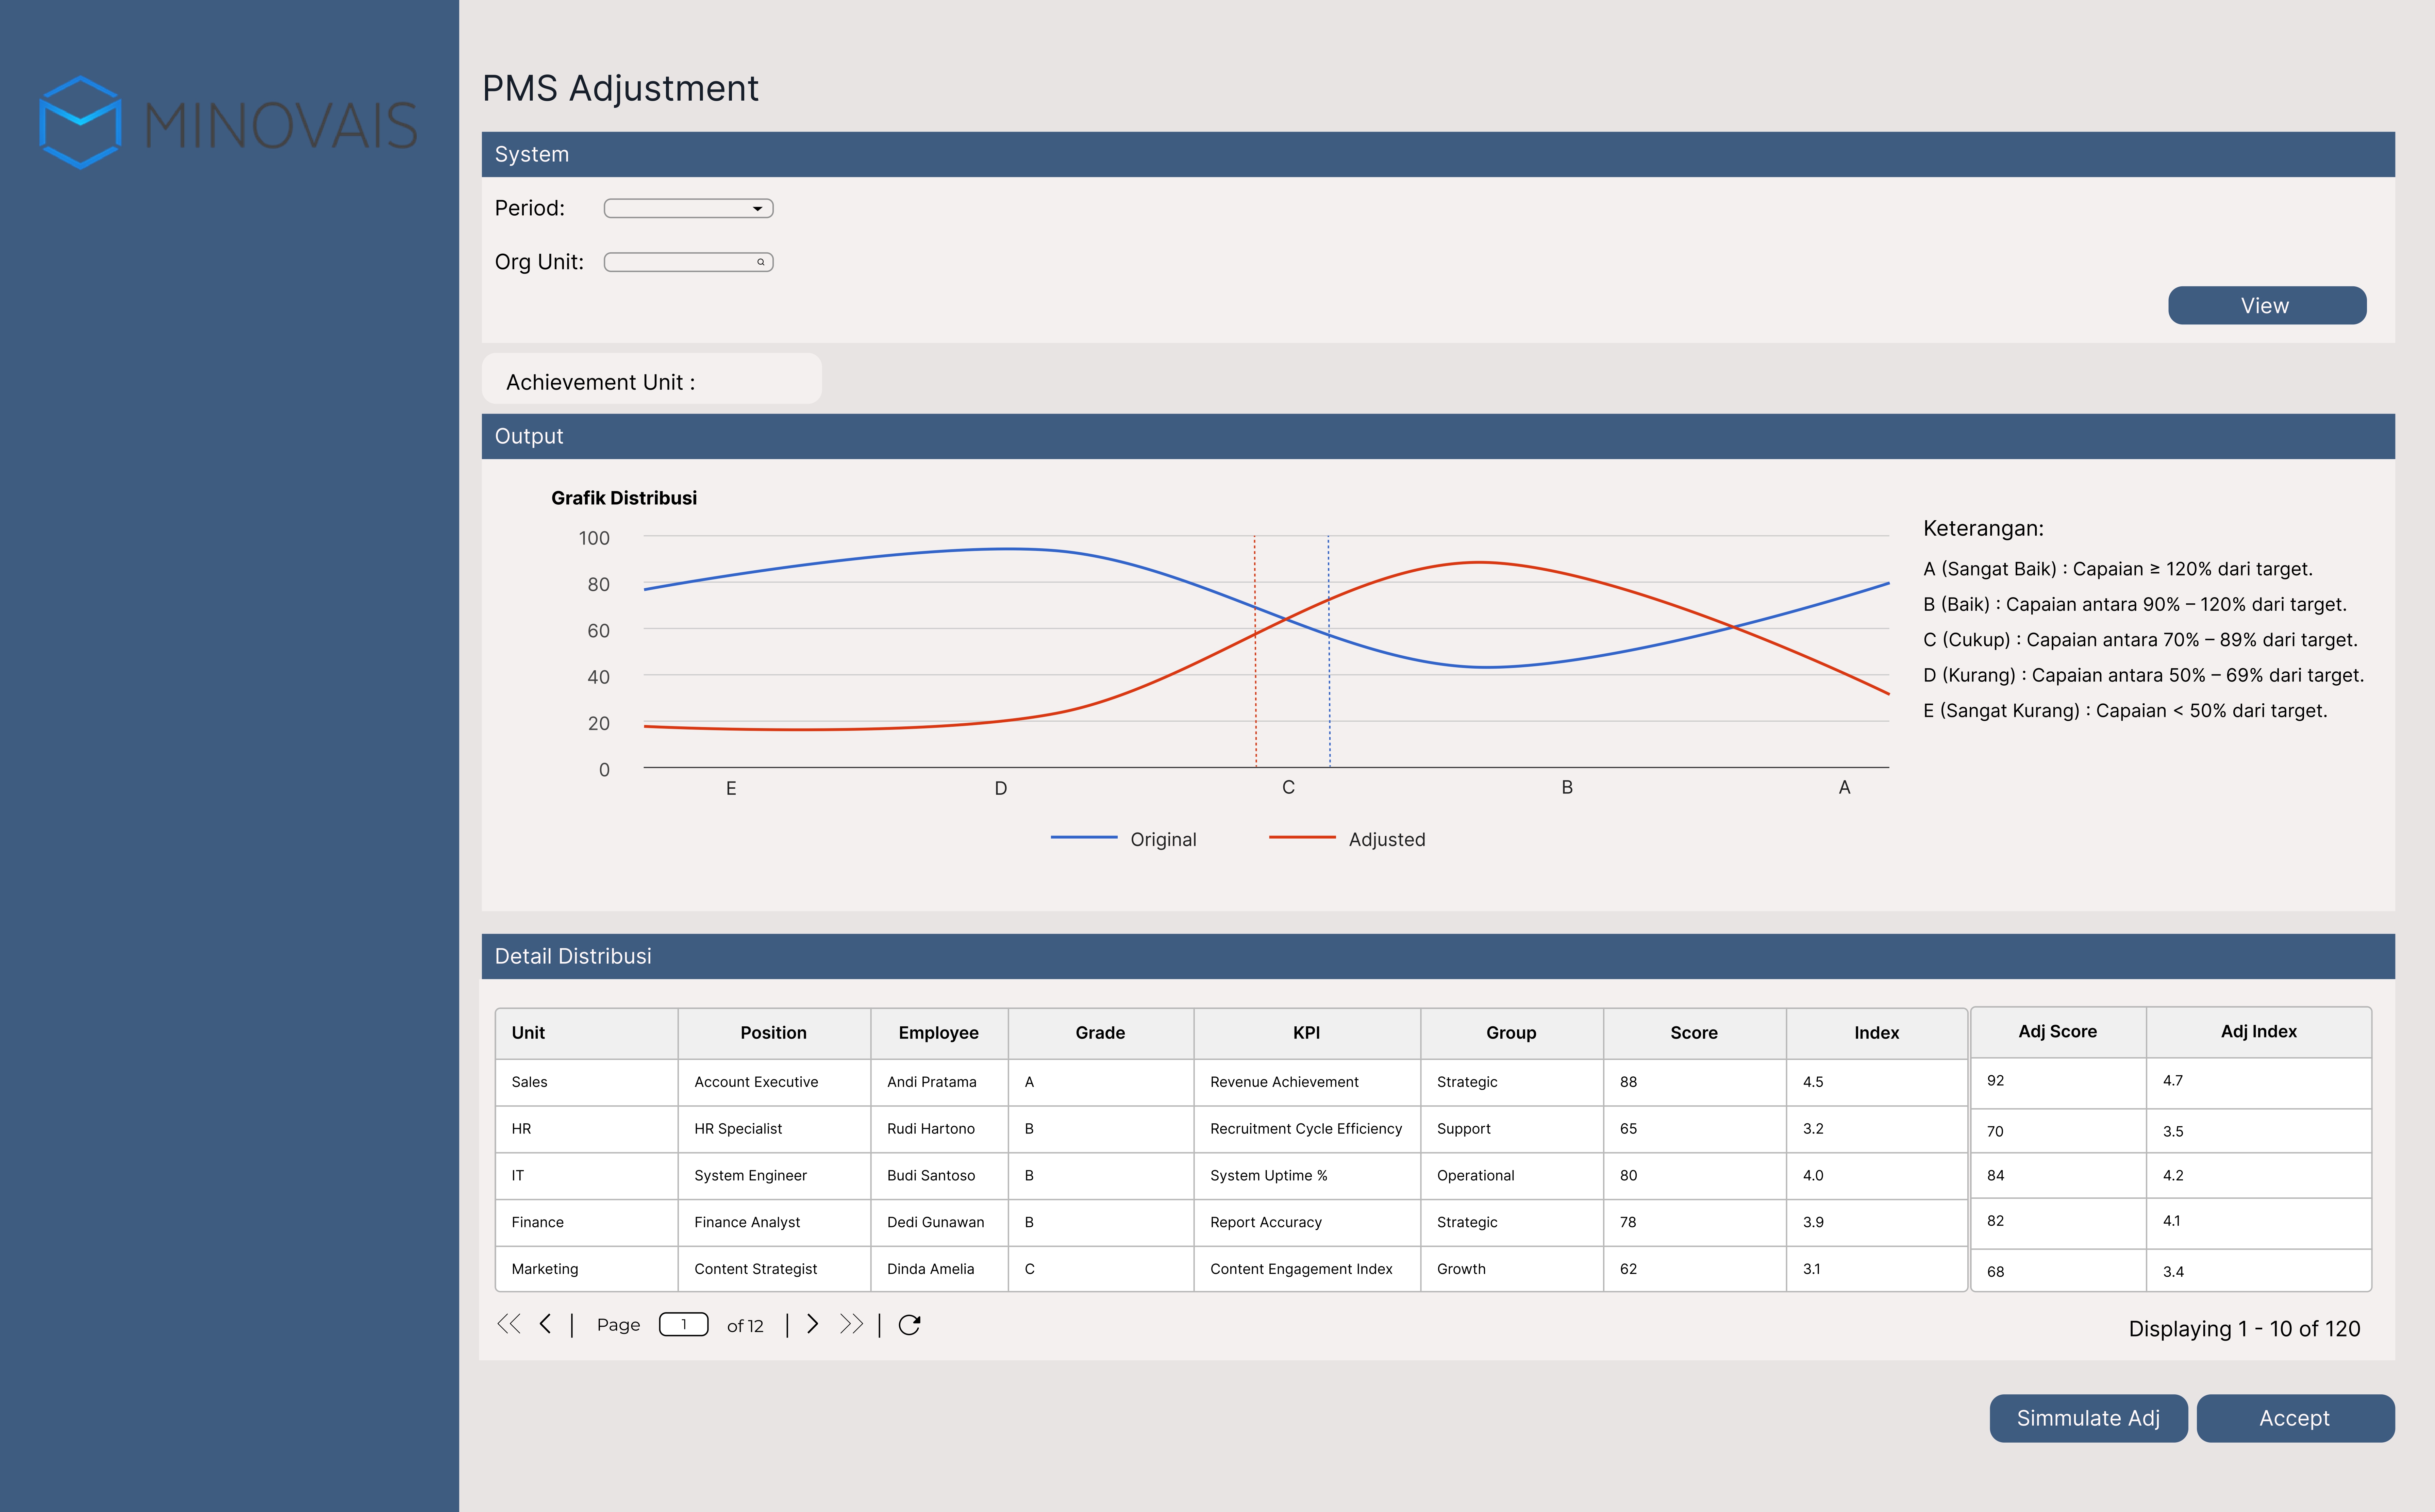Click the Grafik Distribusi chart title

coord(624,498)
